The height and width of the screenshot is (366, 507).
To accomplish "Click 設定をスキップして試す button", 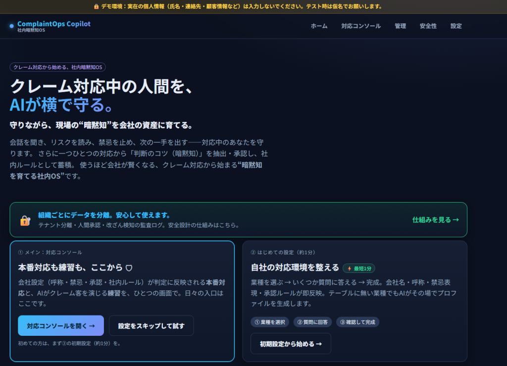I will click(152, 325).
